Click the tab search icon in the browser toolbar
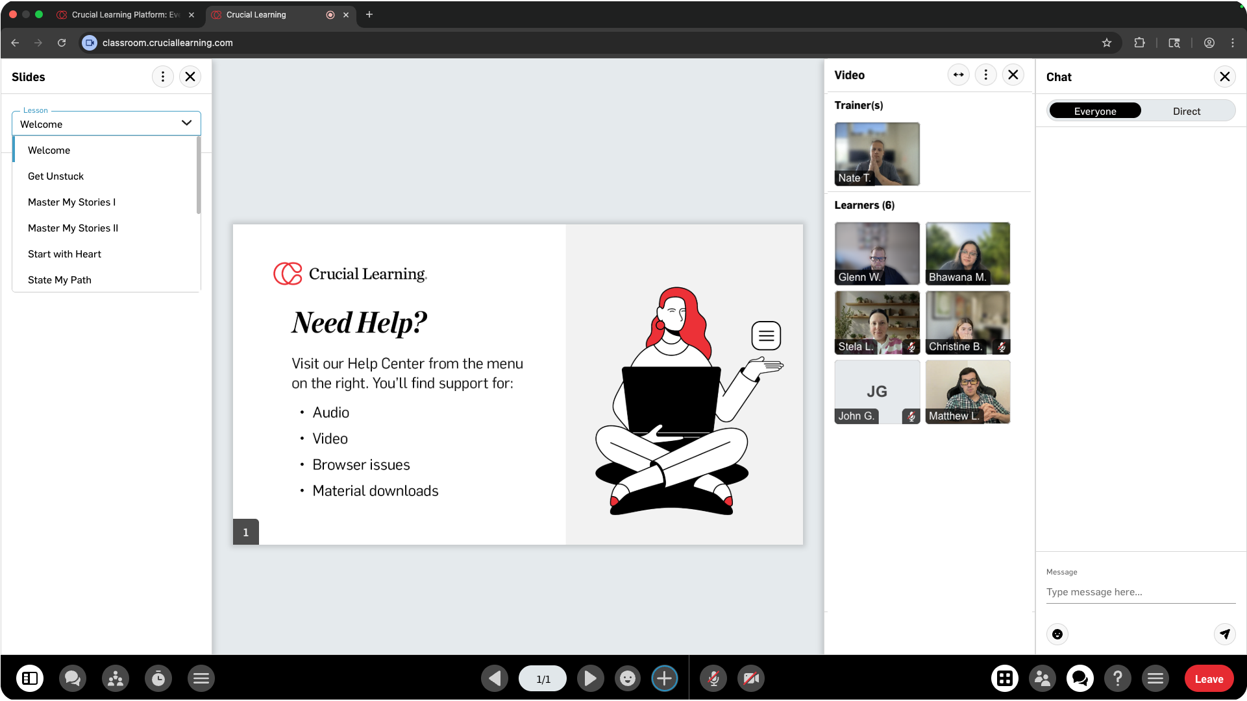Viewport: 1247px width, 701px height. click(x=1174, y=43)
